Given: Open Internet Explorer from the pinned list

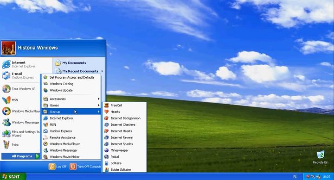Looking at the screenshot, I should click(21, 64).
